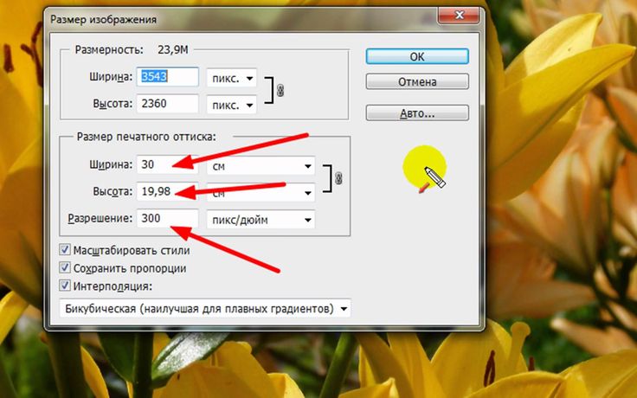Close the Размер изображения dialog

459,16
